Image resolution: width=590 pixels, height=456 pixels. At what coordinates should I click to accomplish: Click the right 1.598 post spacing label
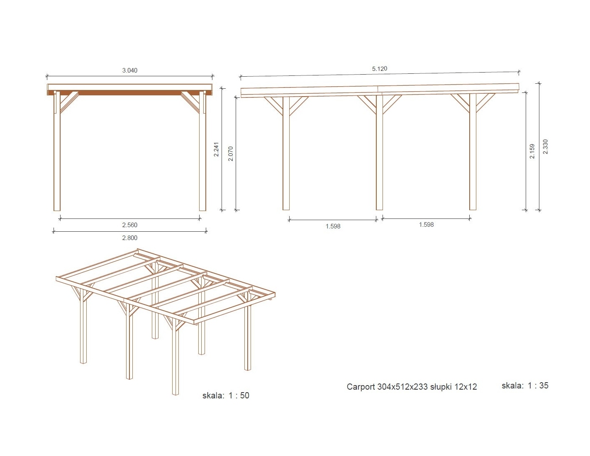tap(426, 225)
